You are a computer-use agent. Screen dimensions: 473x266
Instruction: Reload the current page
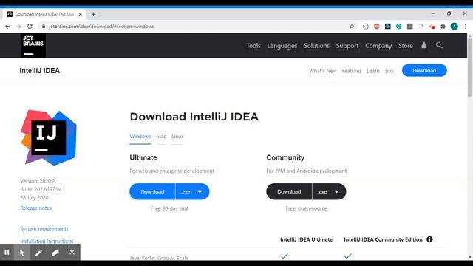(30, 27)
